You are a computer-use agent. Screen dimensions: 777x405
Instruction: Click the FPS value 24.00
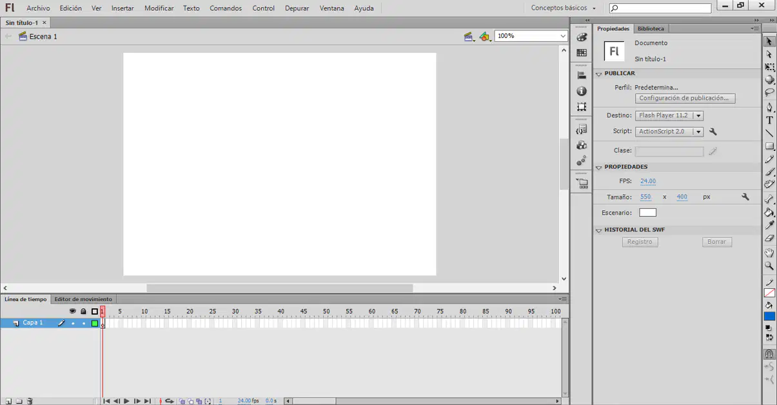pyautogui.click(x=648, y=181)
